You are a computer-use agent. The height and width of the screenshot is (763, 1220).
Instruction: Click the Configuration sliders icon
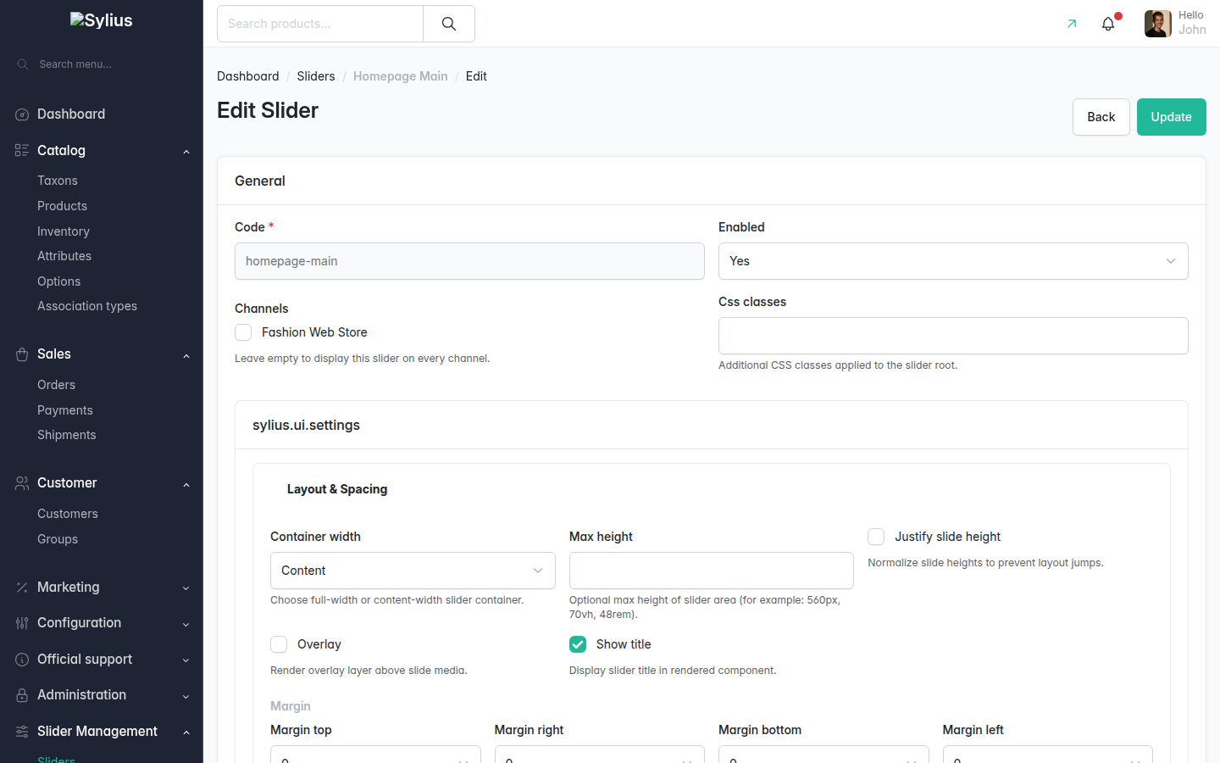pyautogui.click(x=22, y=623)
